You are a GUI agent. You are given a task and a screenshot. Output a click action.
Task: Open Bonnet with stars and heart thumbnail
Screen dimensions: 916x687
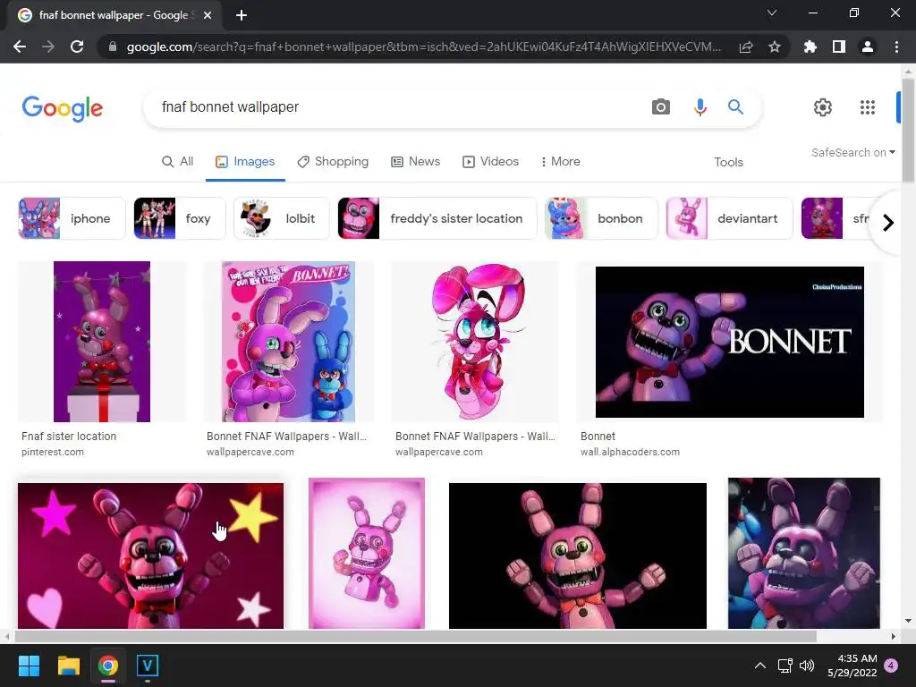pyautogui.click(x=150, y=556)
